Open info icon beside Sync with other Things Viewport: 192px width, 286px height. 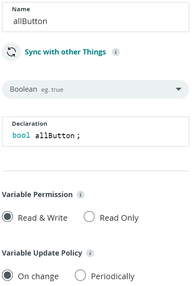click(x=116, y=52)
